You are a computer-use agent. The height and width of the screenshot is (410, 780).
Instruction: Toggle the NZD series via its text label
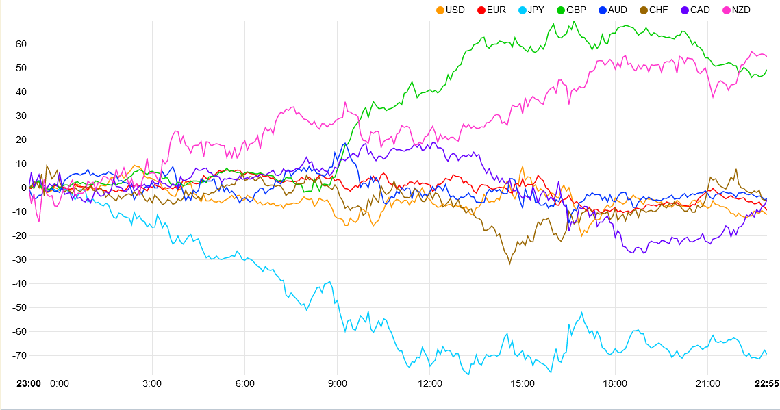(x=742, y=10)
